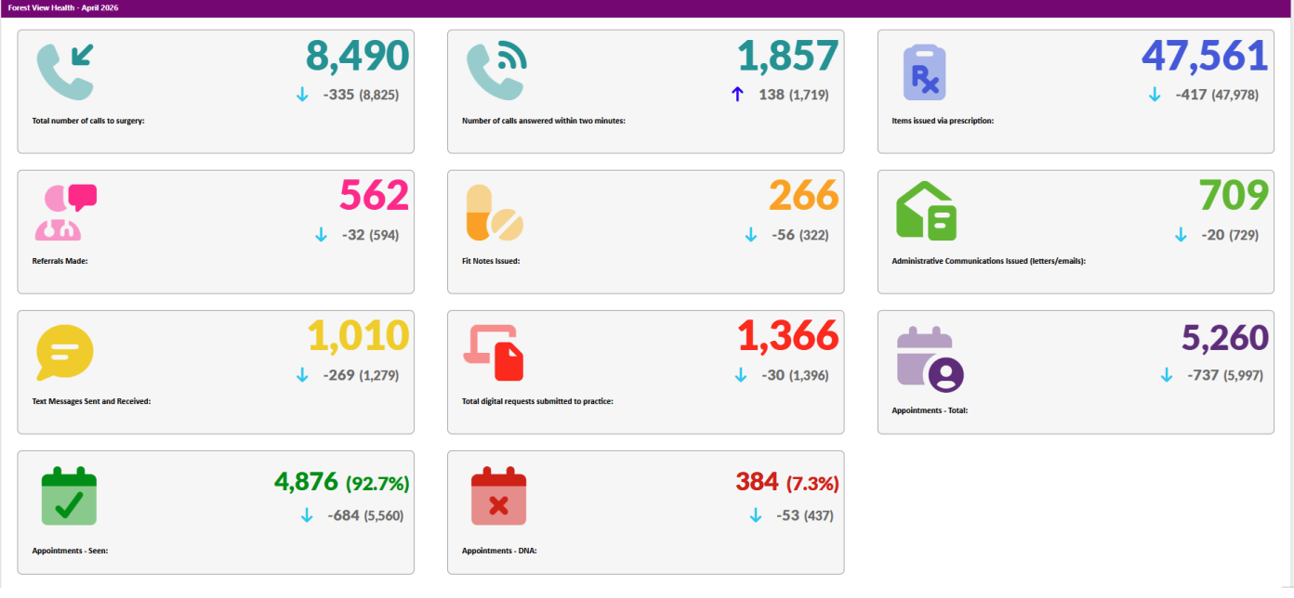Click the 'Appointments - DNA:' label
The width and height of the screenshot is (1294, 598).
pyautogui.click(x=499, y=551)
